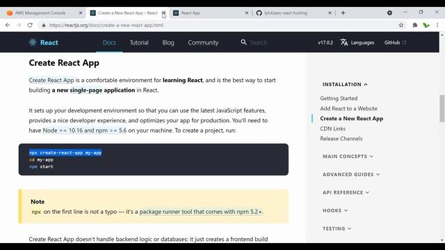The width and height of the screenshot is (445, 250).
Task: Click the single-page application link
Action: click(x=86, y=90)
